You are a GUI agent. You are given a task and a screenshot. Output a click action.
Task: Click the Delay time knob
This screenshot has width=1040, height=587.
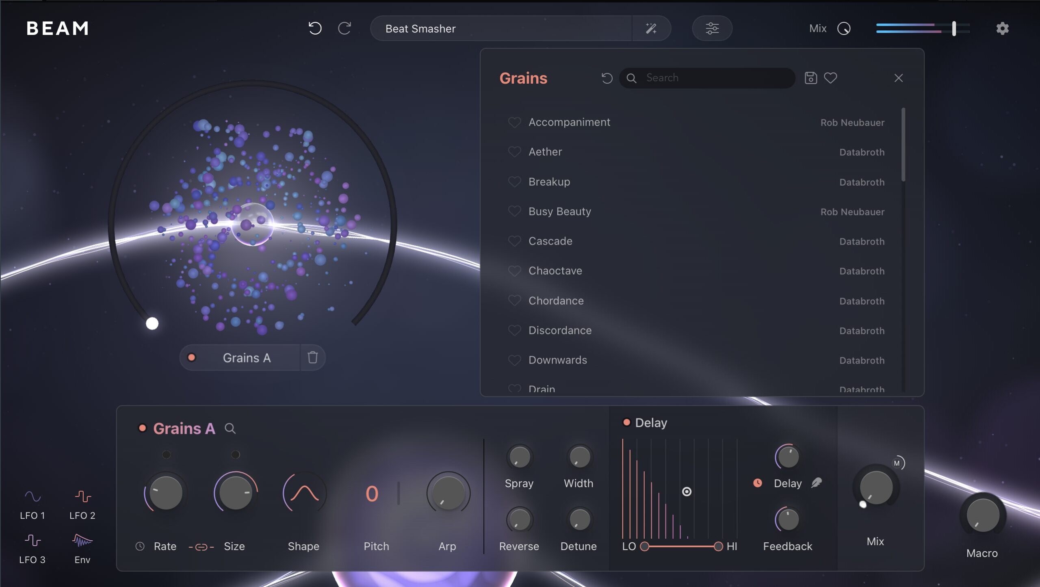click(x=788, y=457)
